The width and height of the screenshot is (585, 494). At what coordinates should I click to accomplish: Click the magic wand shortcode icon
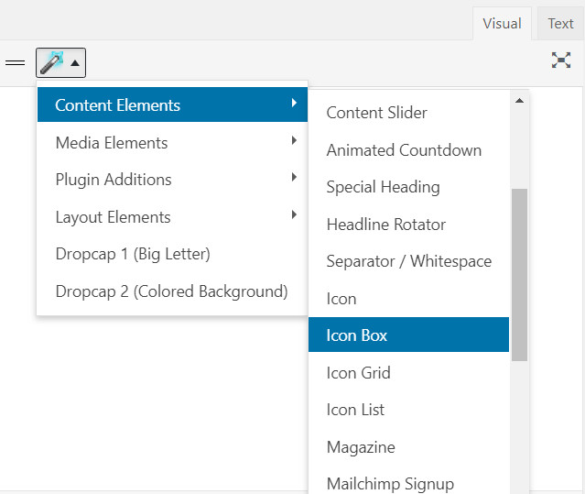(x=52, y=62)
